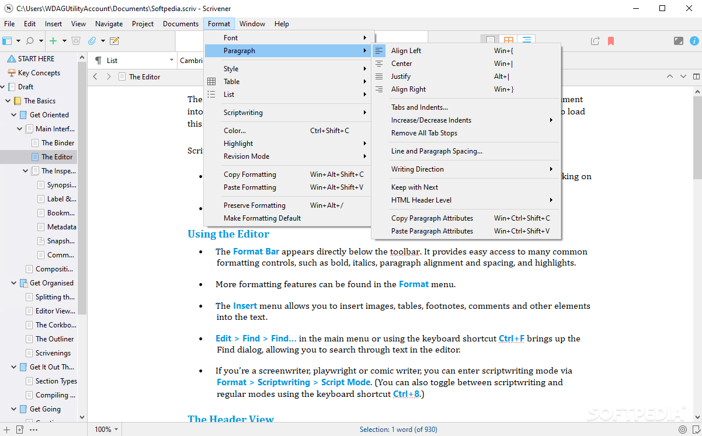Open the 100% zoom dropdown

106,430
